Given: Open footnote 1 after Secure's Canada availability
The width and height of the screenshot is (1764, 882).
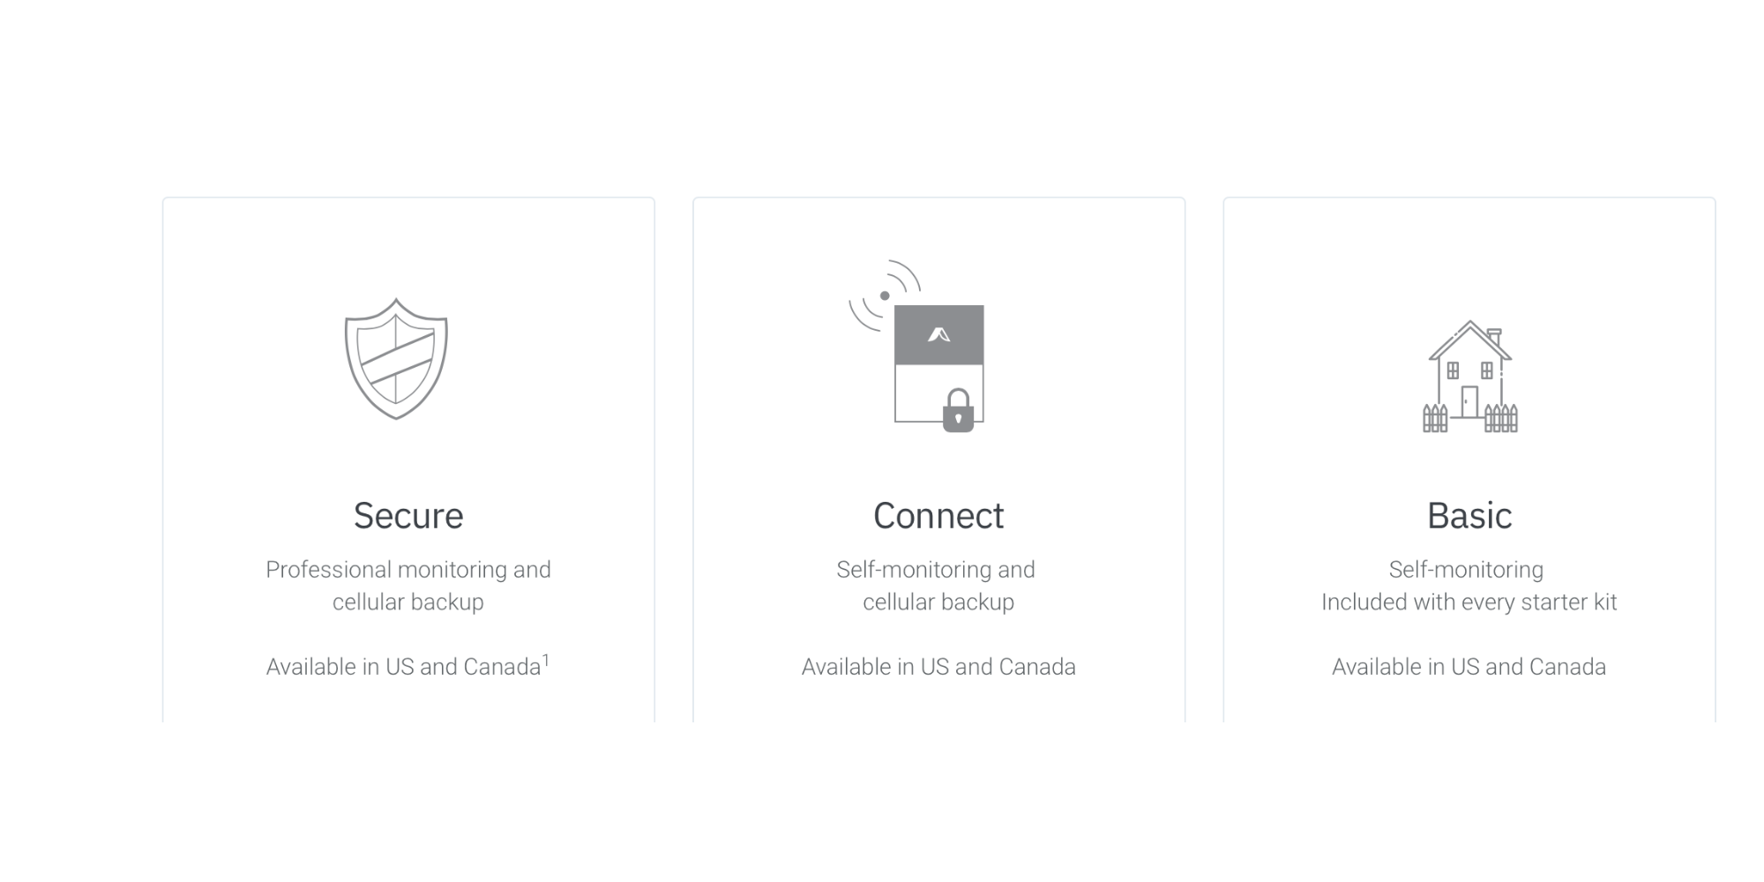Looking at the screenshot, I should 546,660.
